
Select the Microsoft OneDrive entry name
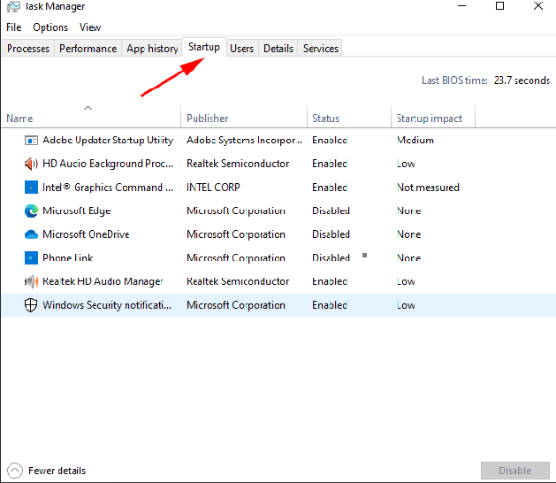(x=86, y=234)
